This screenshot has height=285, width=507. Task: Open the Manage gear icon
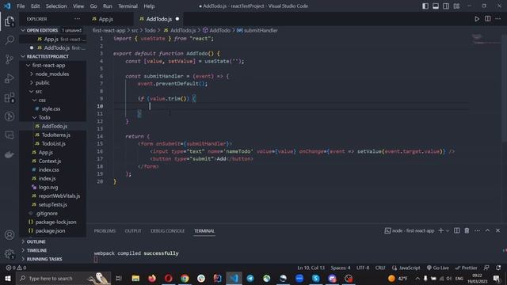[x=10, y=254]
